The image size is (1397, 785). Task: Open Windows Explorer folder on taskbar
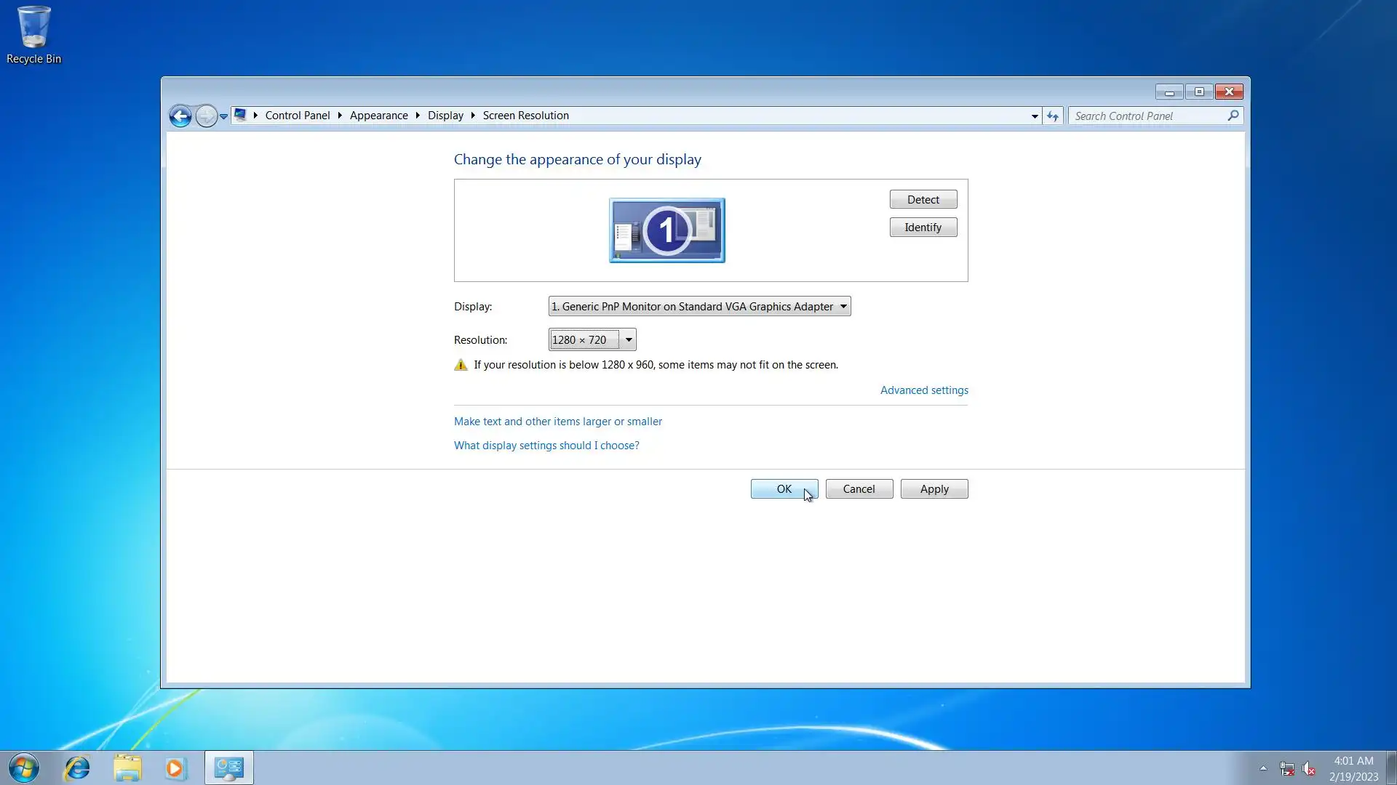pyautogui.click(x=127, y=768)
